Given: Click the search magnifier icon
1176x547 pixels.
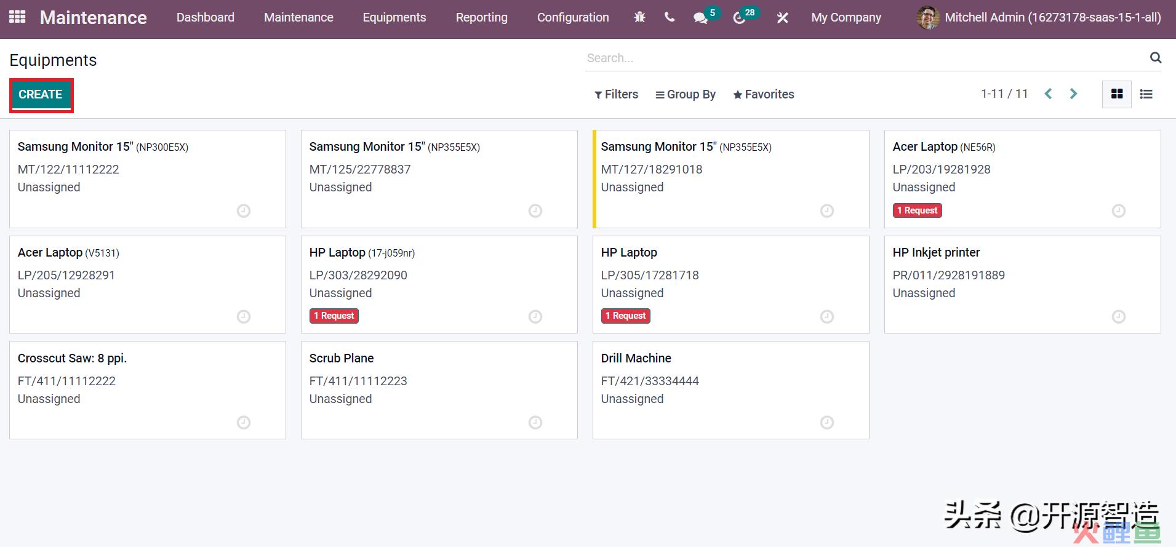Looking at the screenshot, I should point(1156,58).
